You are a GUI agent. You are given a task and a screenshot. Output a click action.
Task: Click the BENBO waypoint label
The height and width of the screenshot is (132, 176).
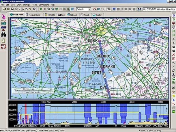pos(103,56)
